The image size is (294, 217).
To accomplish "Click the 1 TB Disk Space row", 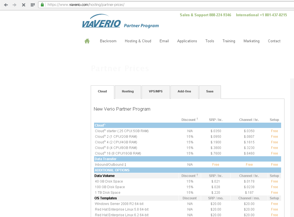I will [x=188, y=193].
